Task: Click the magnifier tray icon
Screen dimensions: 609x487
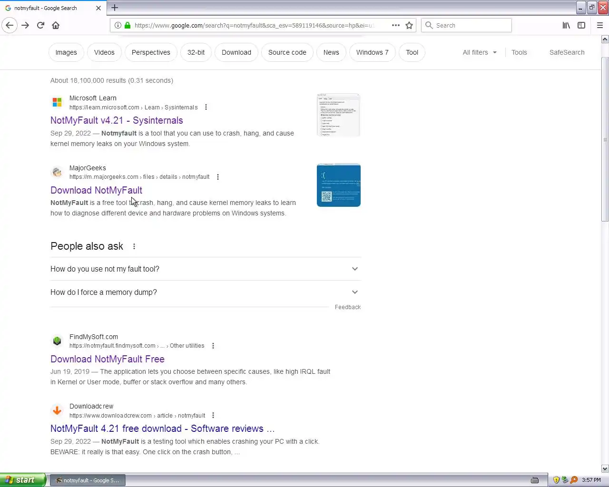Action: pyautogui.click(x=574, y=480)
